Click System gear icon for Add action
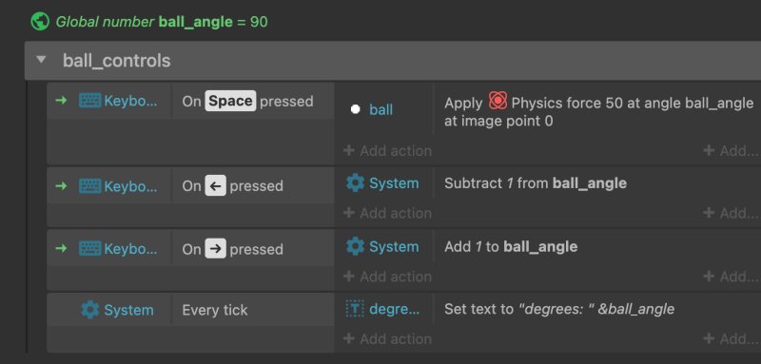761x364 pixels. point(355,246)
